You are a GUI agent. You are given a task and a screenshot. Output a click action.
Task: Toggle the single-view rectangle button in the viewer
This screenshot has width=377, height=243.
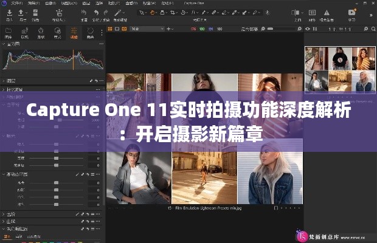[117, 29]
